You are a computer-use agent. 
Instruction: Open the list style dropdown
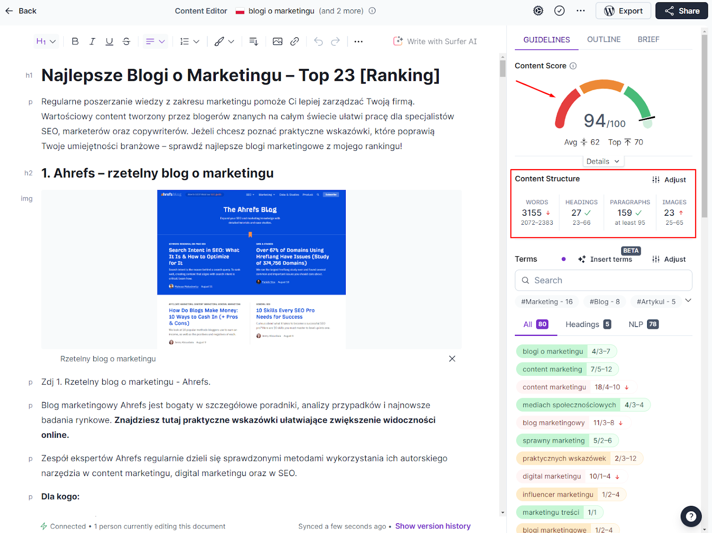point(190,41)
